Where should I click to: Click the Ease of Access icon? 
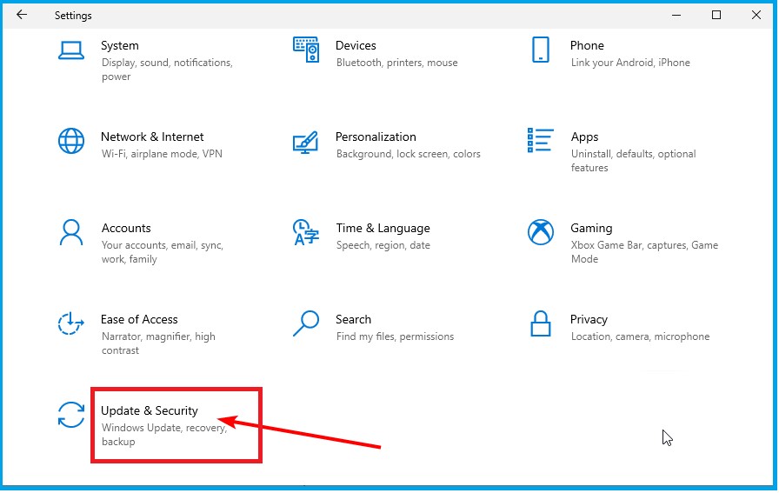(x=71, y=323)
